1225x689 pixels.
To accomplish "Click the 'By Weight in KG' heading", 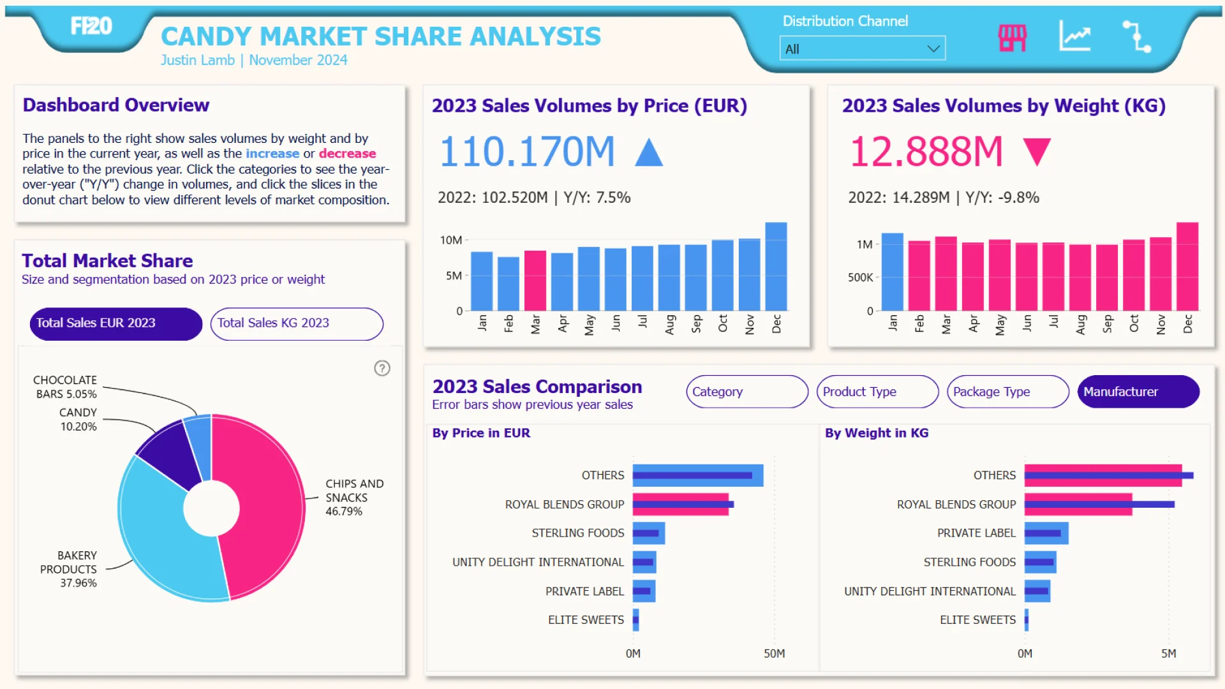I will (877, 433).
